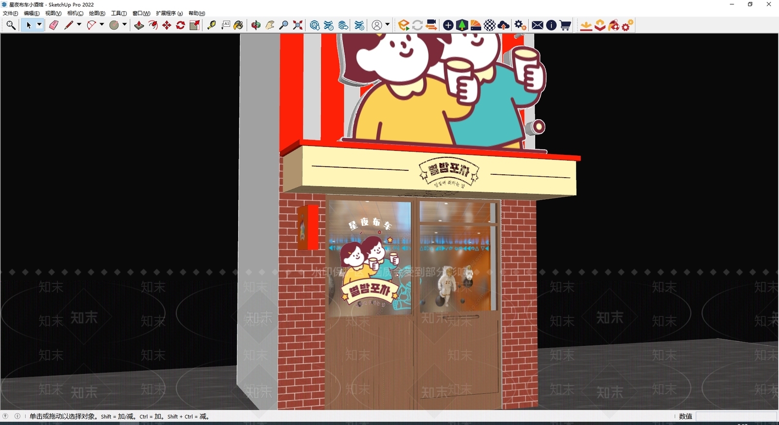Select the Eraser tool
Screen dimensions: 779x425
pyautogui.click(x=54, y=25)
